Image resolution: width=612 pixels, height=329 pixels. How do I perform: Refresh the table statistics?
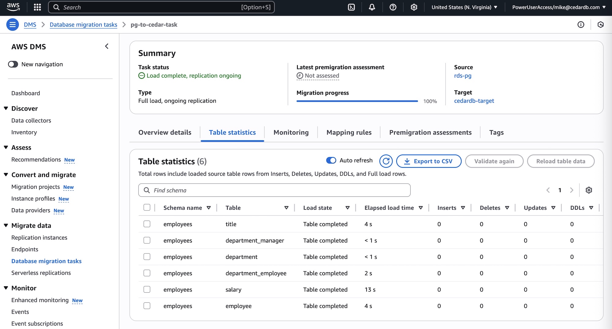pyautogui.click(x=386, y=161)
